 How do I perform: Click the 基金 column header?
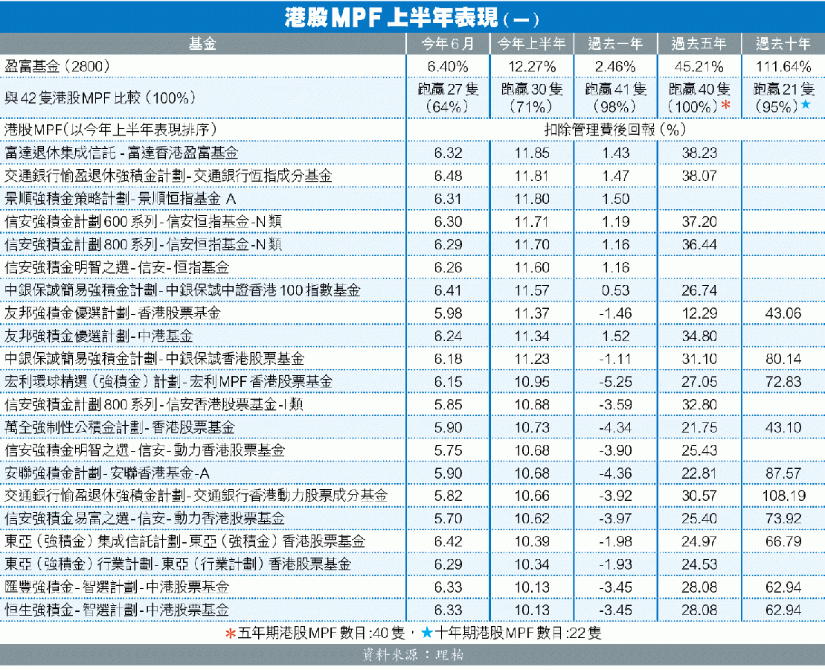pos(202,44)
